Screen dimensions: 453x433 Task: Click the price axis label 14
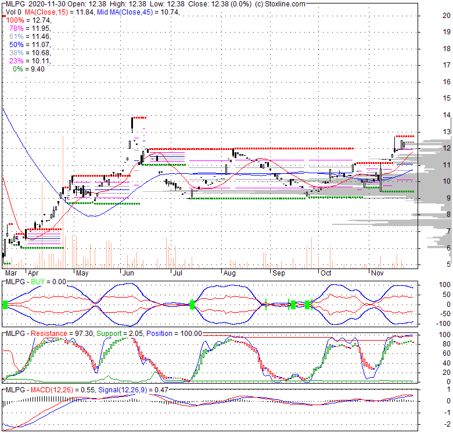(447, 115)
